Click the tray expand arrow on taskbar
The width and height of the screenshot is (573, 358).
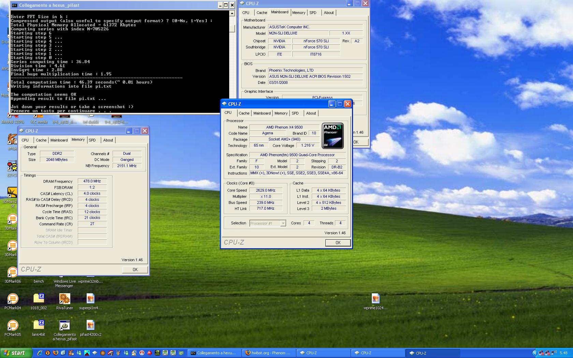click(x=535, y=353)
